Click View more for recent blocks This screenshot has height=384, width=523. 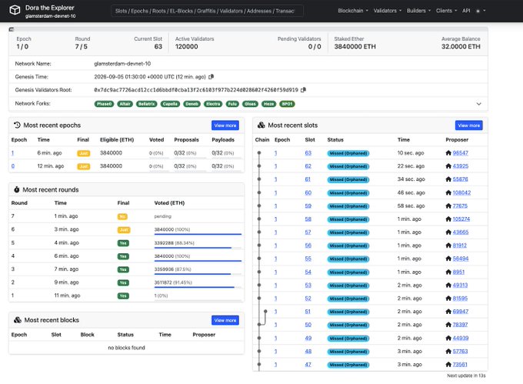(225, 320)
